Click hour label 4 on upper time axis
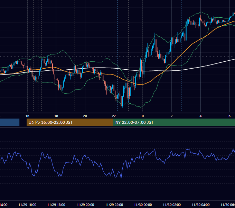 pyautogui.click(x=200, y=116)
